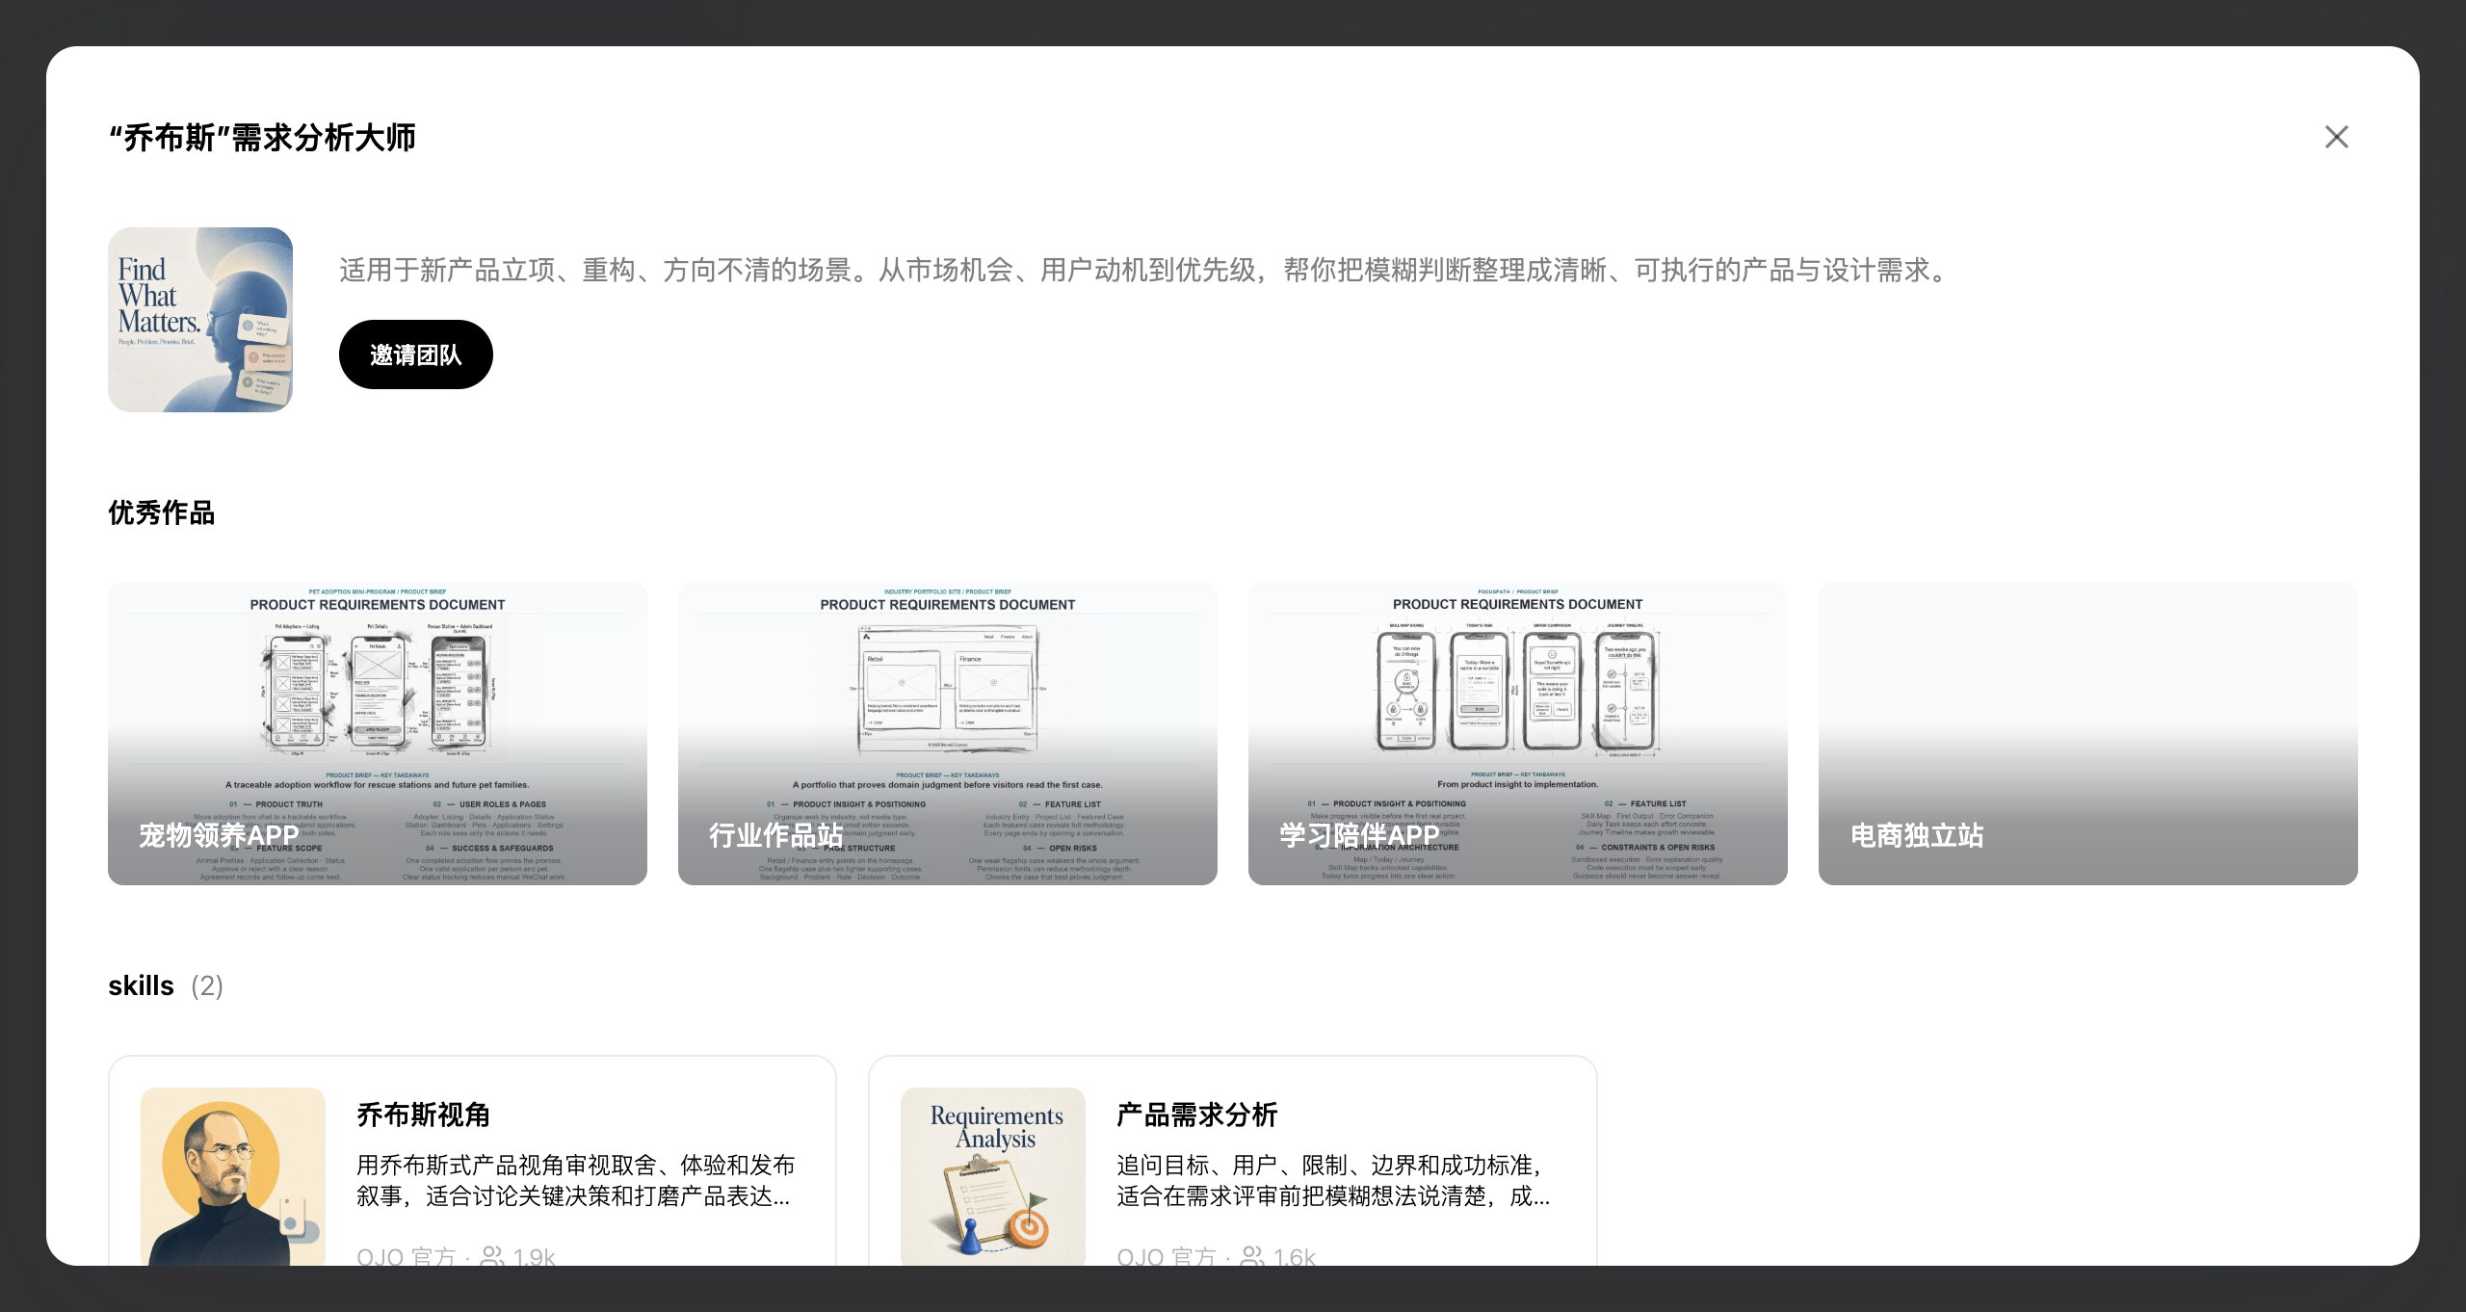Close the 乔布斯需求分析大师 dialog
Viewport: 2466px width, 1312px height.
coord(2336,137)
